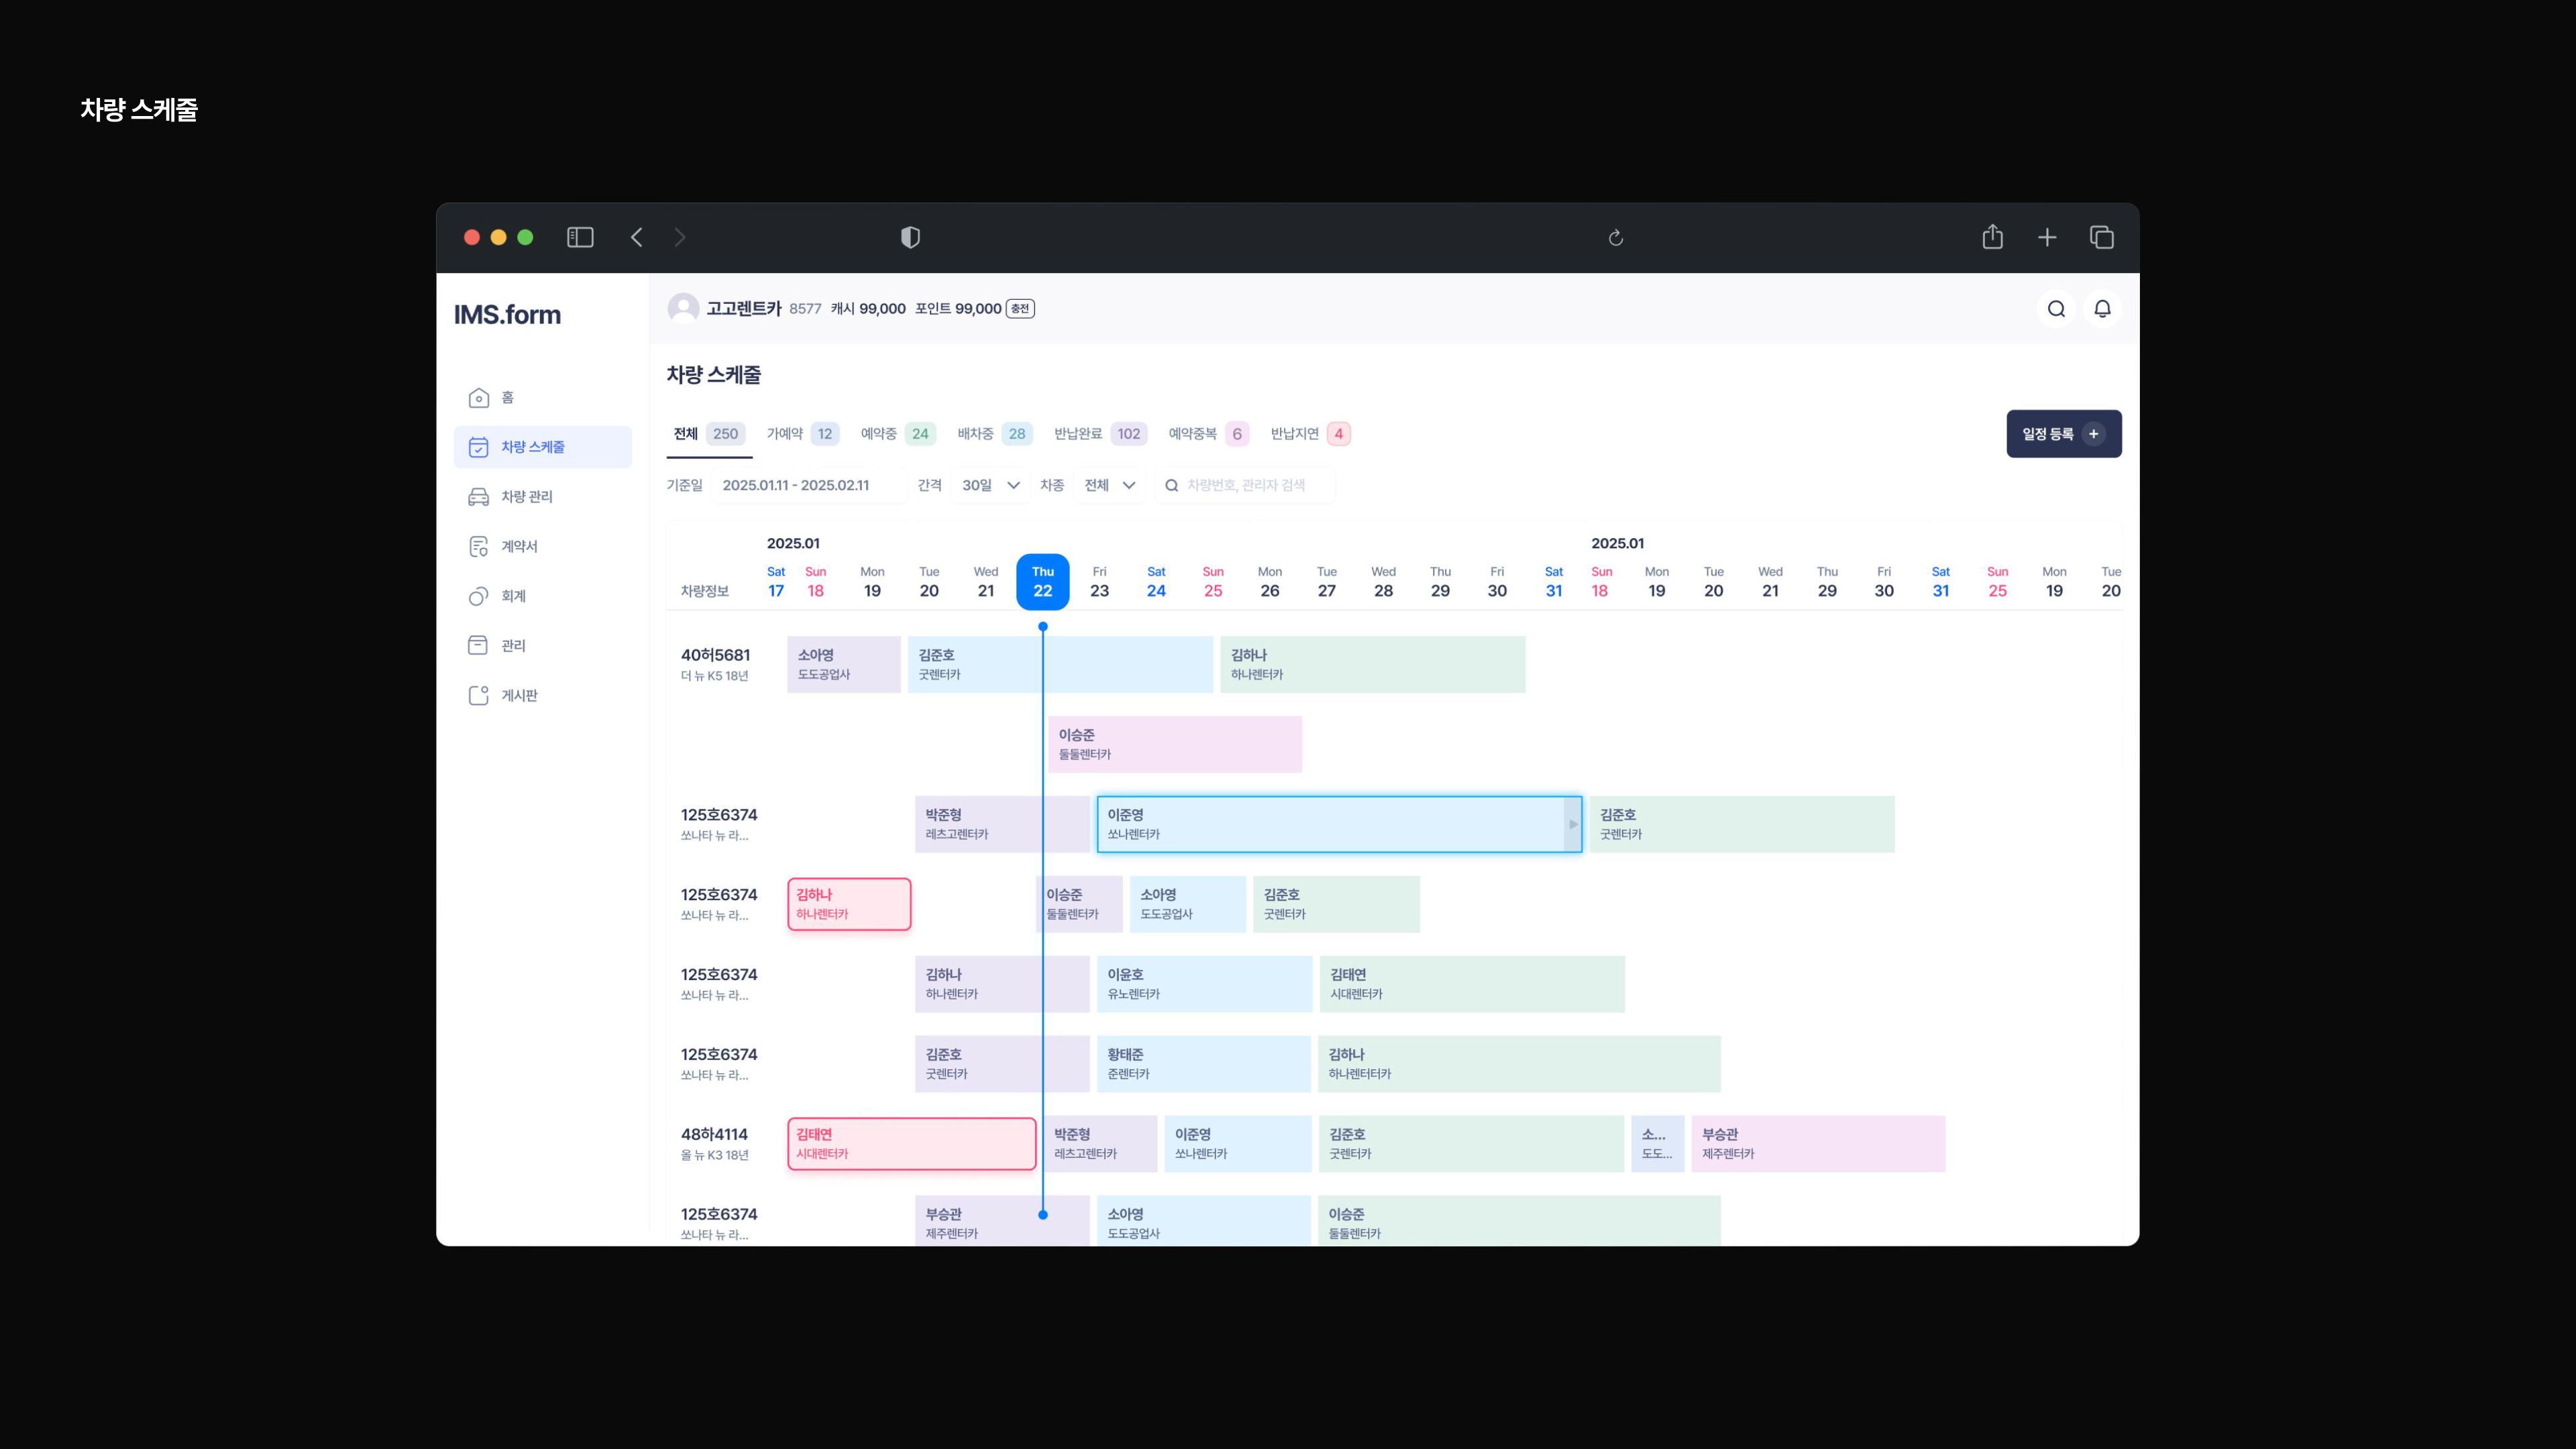Open the 게시판 board icon
This screenshot has height=1449, width=2576.
coord(478,696)
